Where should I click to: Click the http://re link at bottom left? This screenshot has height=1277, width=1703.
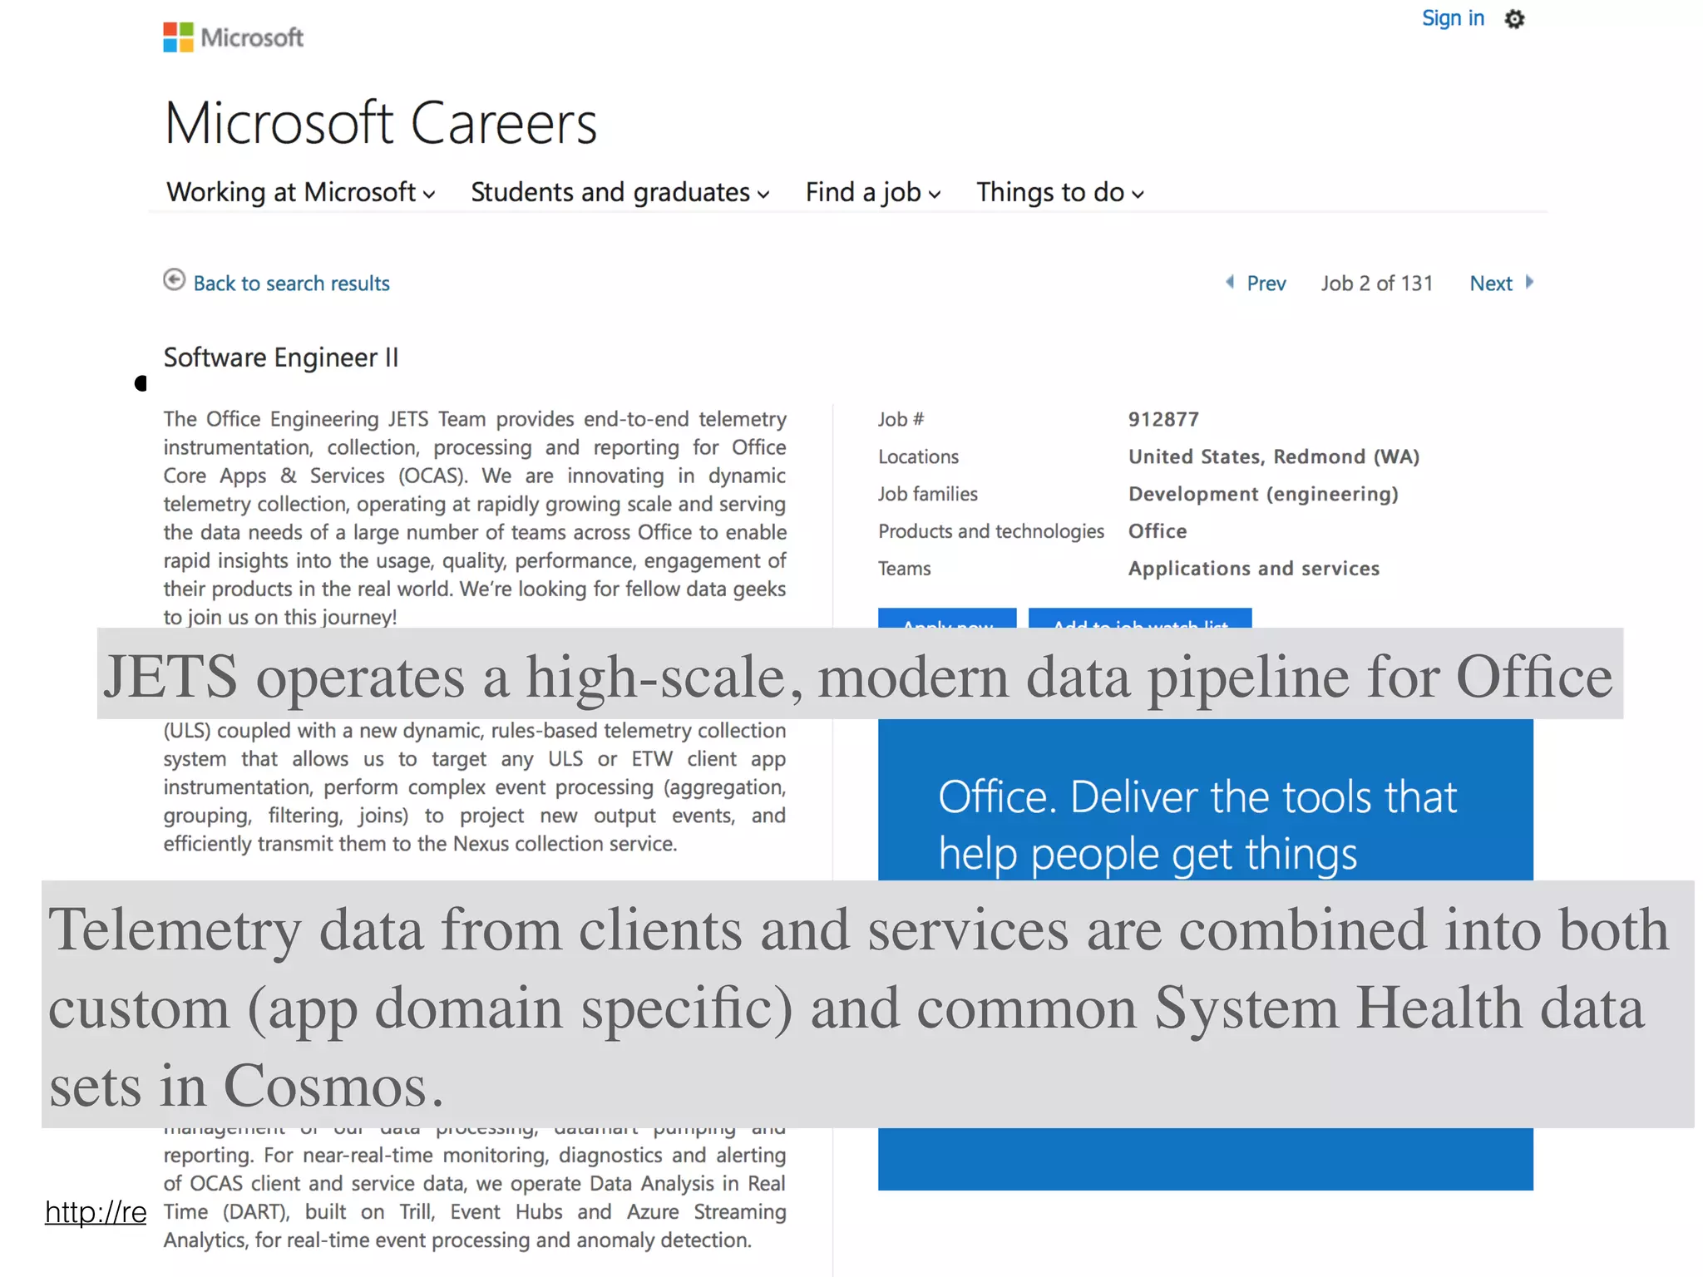coord(96,1212)
